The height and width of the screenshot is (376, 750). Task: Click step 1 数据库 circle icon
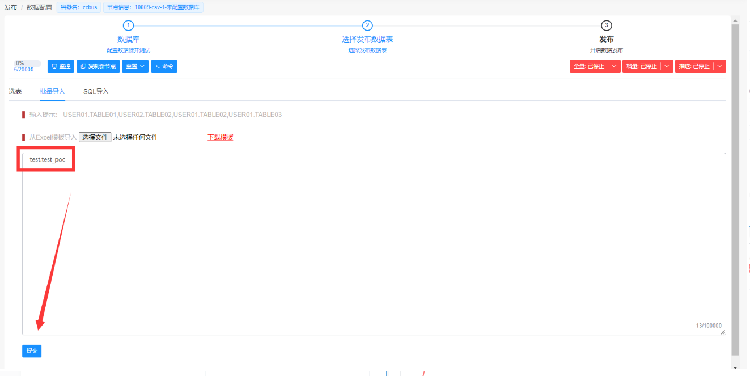coord(128,26)
